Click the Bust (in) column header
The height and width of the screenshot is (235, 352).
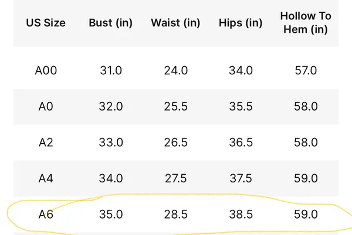111,23
